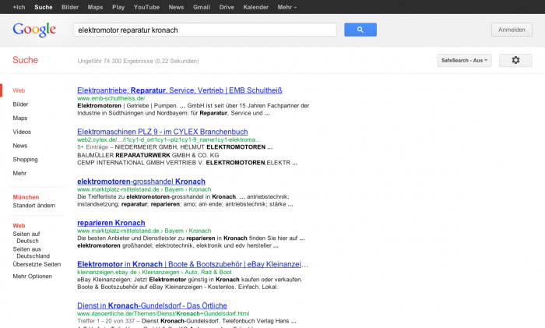Open elektromotoren-grosshandel Kronach result

pos(141,182)
